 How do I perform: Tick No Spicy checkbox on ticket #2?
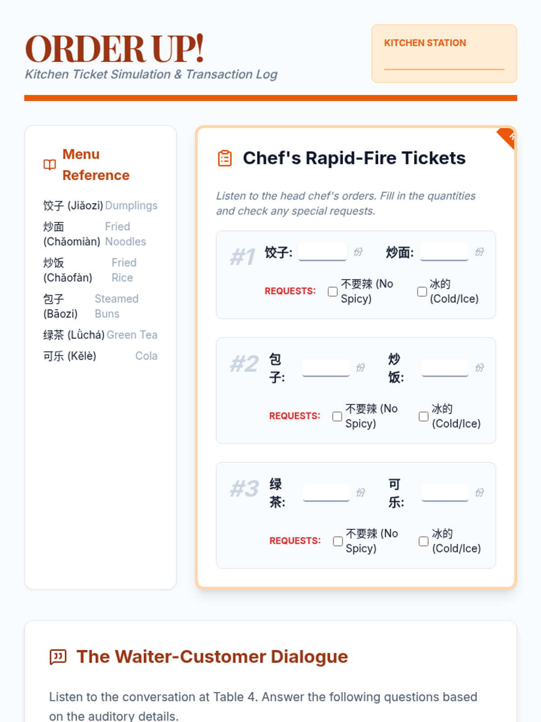(x=337, y=417)
